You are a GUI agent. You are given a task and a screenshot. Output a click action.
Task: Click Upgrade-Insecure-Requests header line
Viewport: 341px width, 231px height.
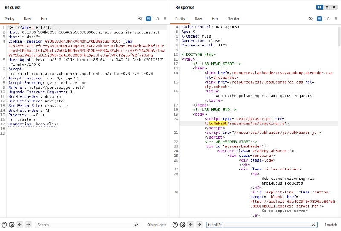[x=40, y=92]
